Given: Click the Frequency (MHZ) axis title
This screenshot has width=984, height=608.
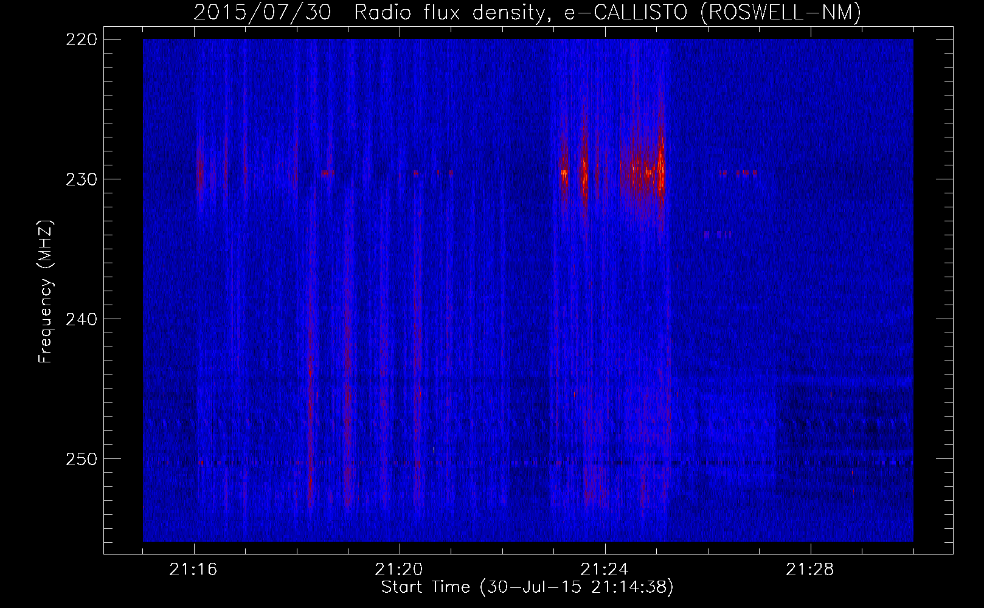Looking at the screenshot, I should click(46, 291).
